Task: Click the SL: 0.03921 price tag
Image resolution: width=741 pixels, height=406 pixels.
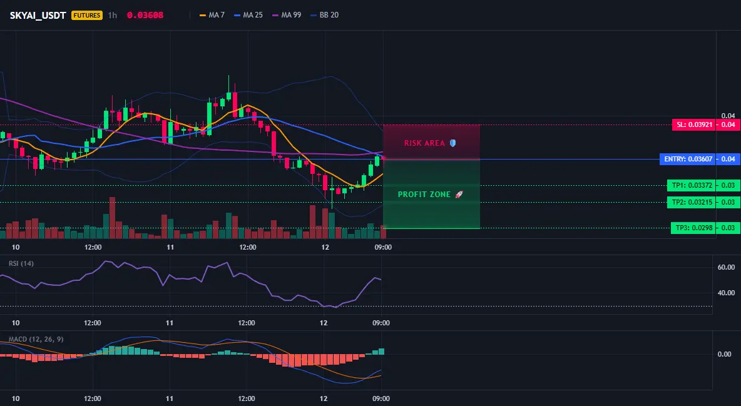Action: (694, 124)
